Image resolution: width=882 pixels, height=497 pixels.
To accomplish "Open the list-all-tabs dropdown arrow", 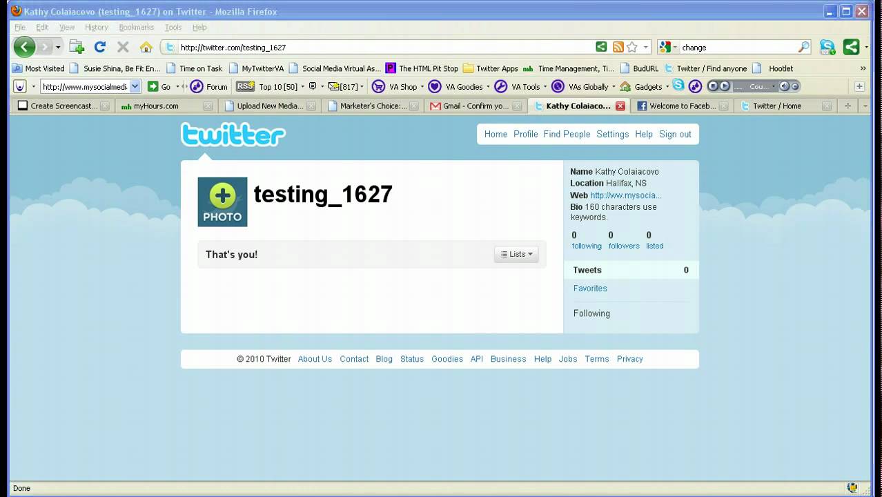I will click(x=865, y=106).
